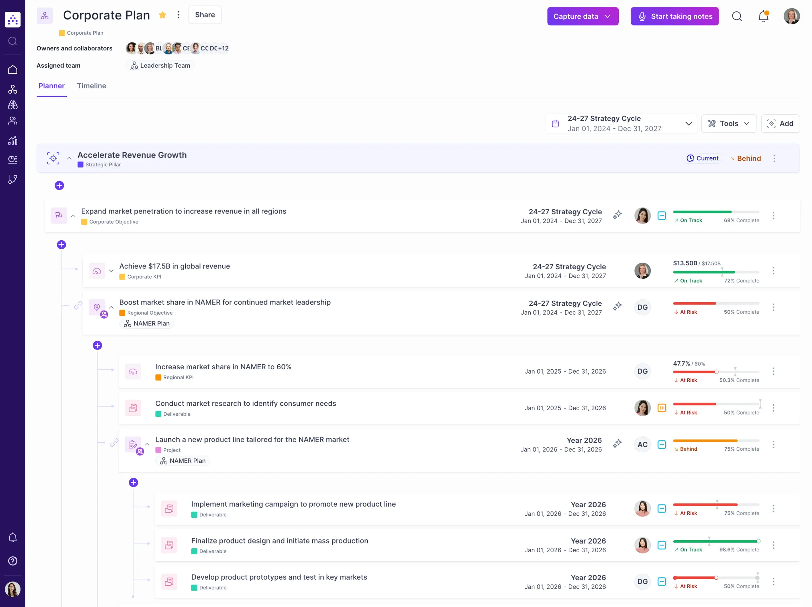
Task: Click progress bar of Finalize product design row
Action: (x=716, y=541)
